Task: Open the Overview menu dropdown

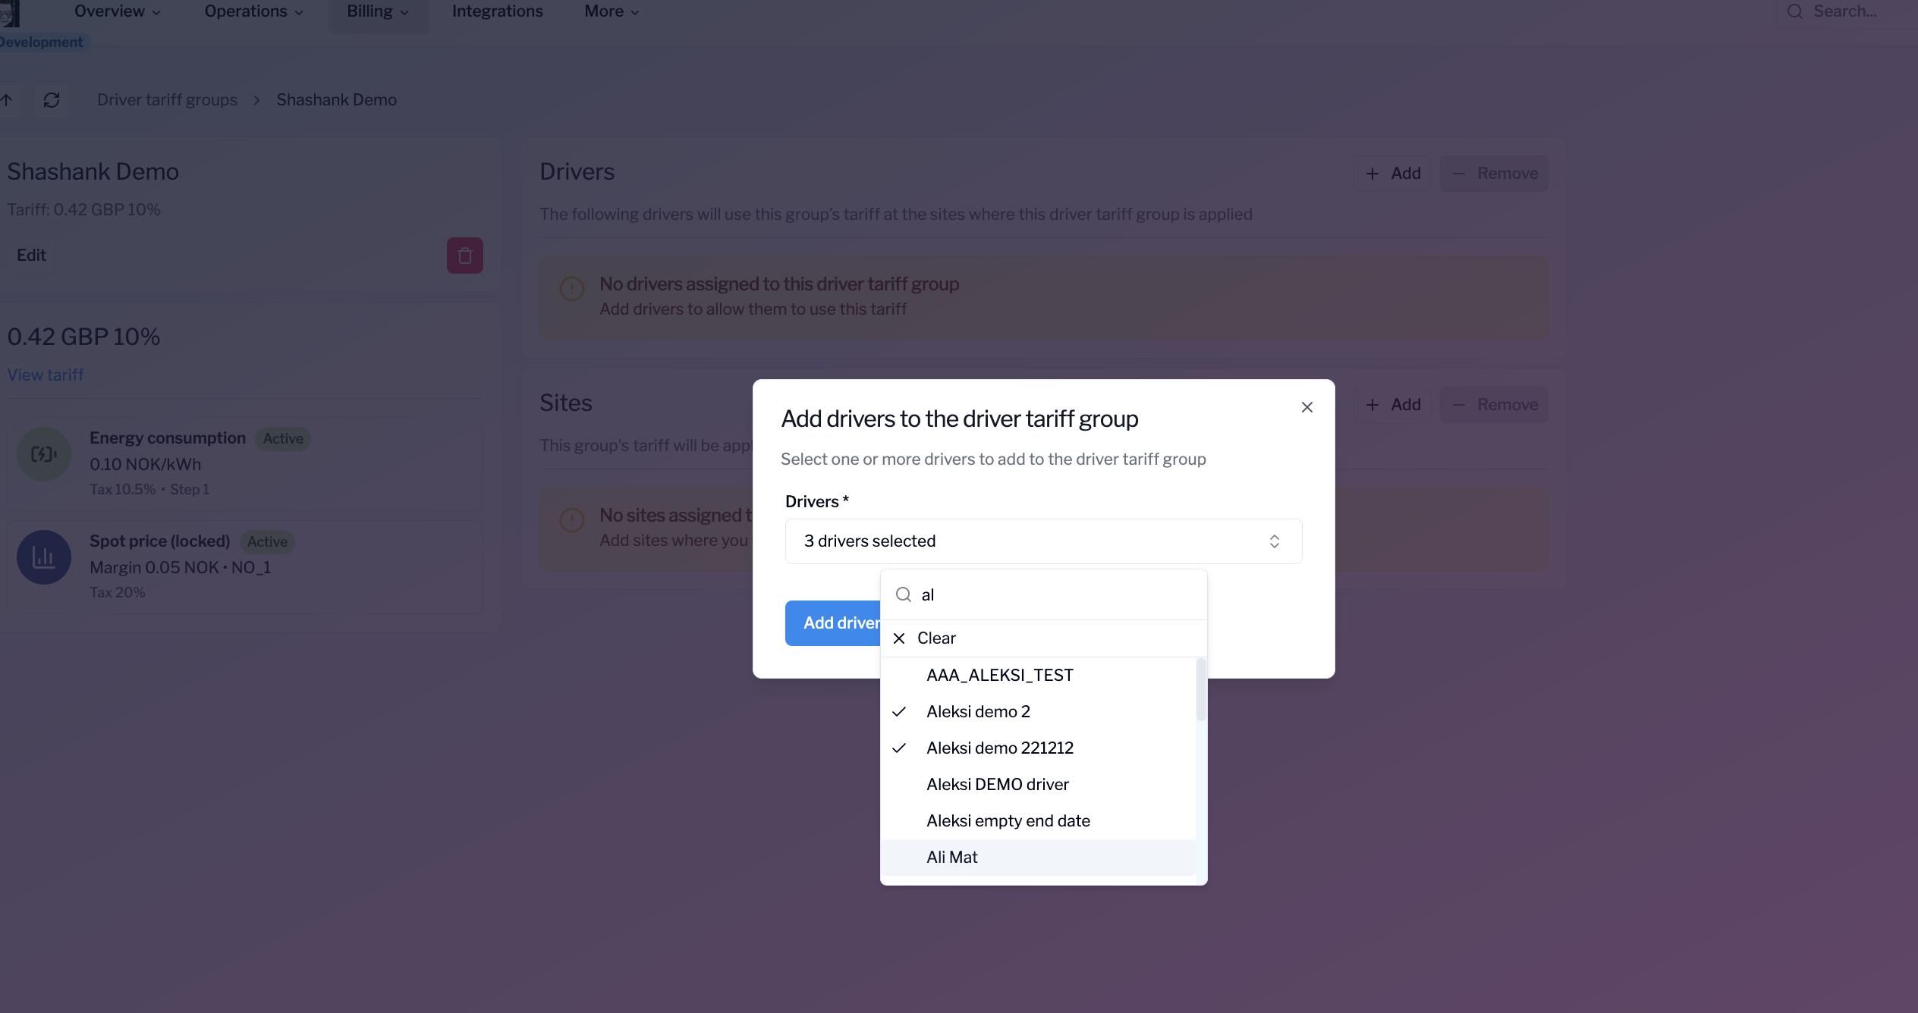Action: coord(118,11)
